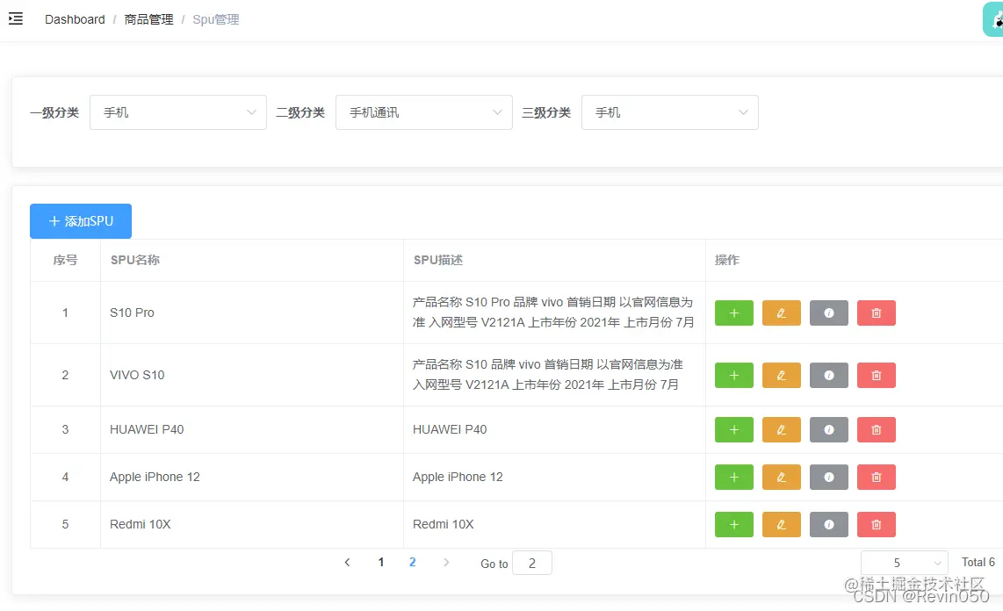Edit the S10 Pro SPU
Screen dimensions: 1003x611
(781, 313)
